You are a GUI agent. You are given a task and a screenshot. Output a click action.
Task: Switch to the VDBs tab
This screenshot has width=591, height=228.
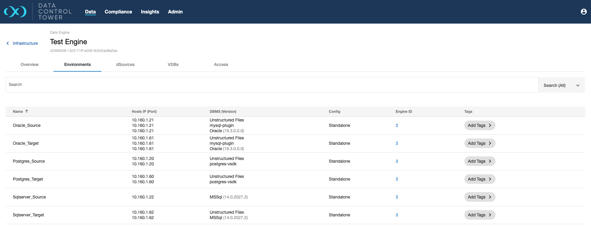click(173, 64)
